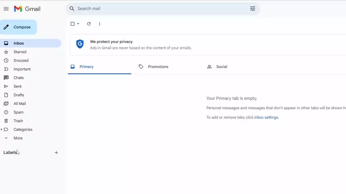Open the more options three-dot menu
Viewport: 346px width, 194px height.
(x=100, y=24)
